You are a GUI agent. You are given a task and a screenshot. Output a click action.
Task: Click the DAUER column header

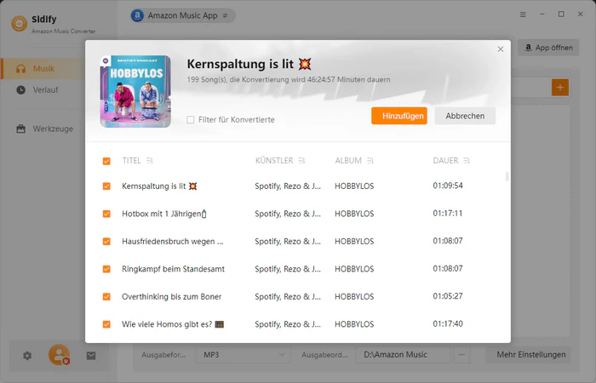[445, 161]
